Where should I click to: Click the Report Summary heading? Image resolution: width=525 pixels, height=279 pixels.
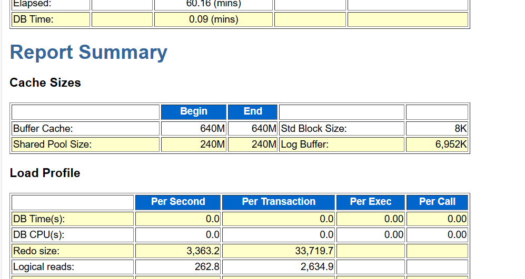click(88, 53)
